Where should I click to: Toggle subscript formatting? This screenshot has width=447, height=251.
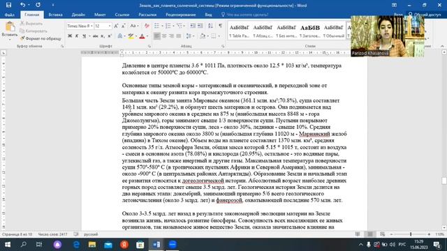(103, 36)
